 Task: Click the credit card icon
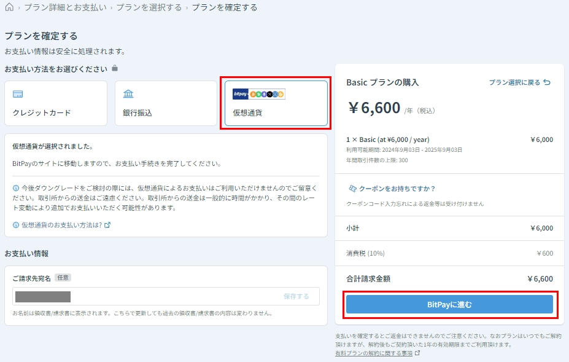click(18, 94)
